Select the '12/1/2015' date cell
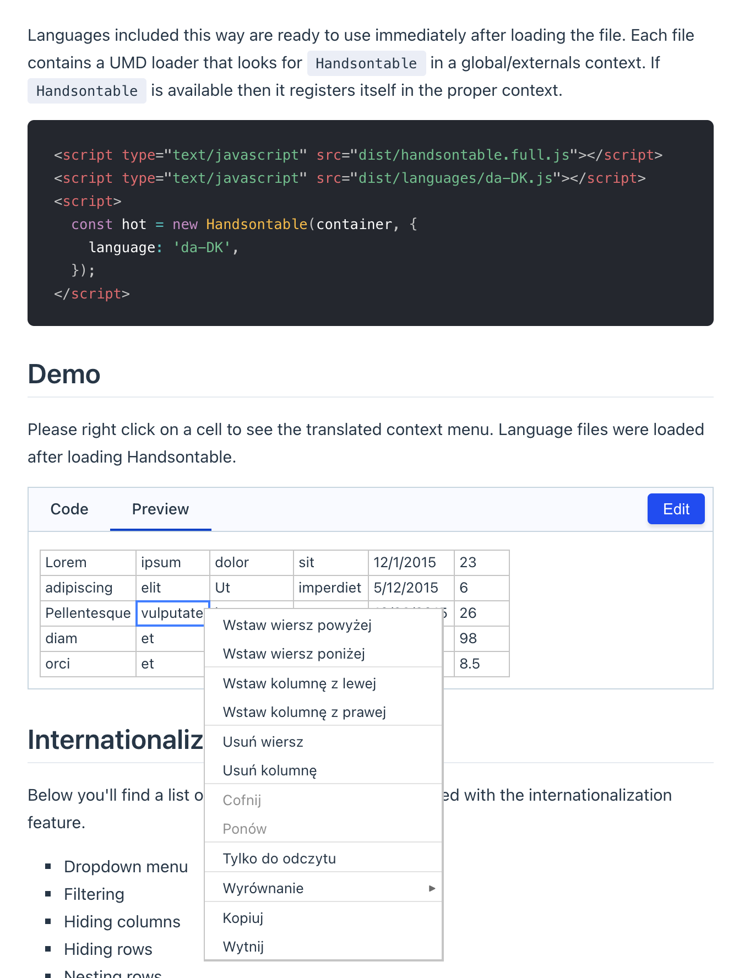 pyautogui.click(x=411, y=562)
